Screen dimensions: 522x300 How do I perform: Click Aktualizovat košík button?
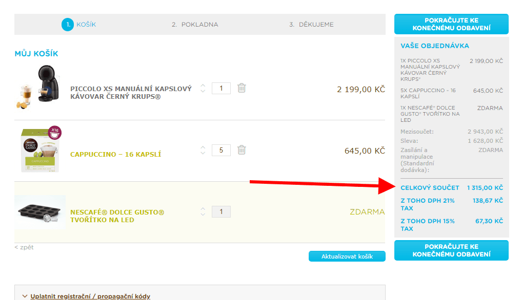[347, 256]
